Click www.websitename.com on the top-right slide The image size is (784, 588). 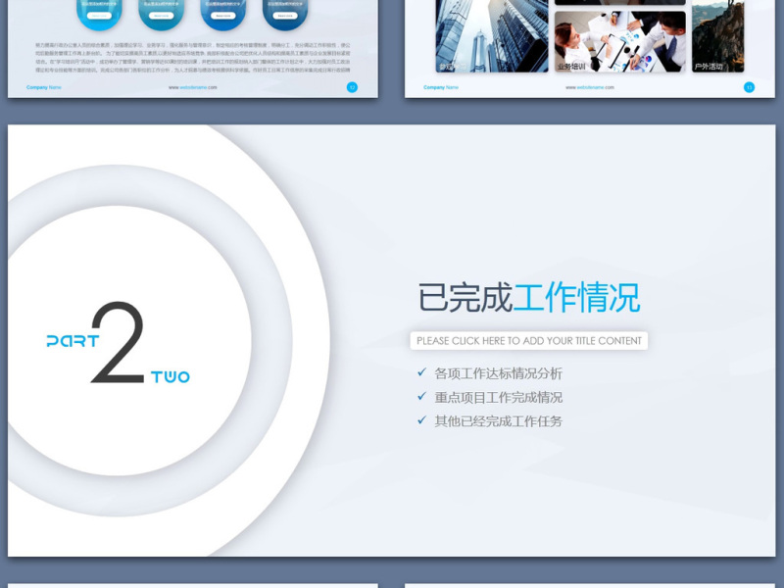(590, 87)
